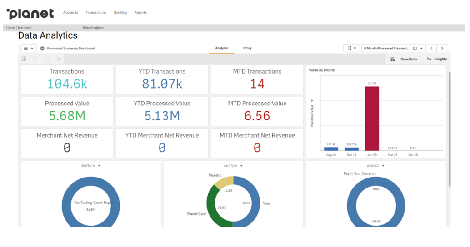Click the step back selection icon
Image resolution: width=470 pixels, height=247 pixels.
(x=35, y=59)
